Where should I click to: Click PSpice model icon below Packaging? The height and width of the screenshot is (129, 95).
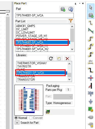(48, 112)
